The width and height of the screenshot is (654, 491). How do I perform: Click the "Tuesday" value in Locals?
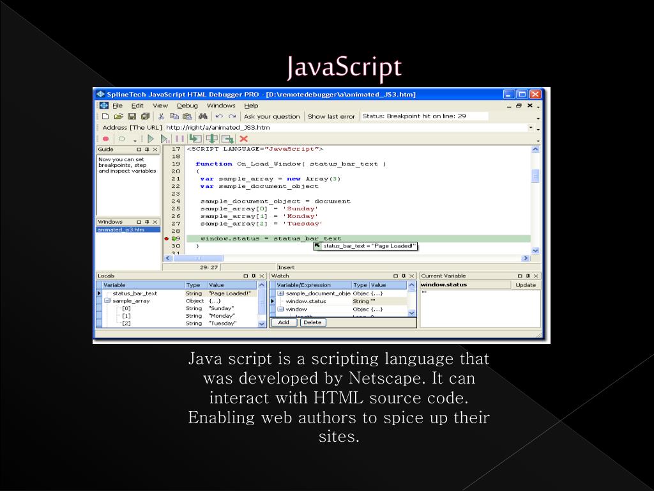tap(222, 323)
